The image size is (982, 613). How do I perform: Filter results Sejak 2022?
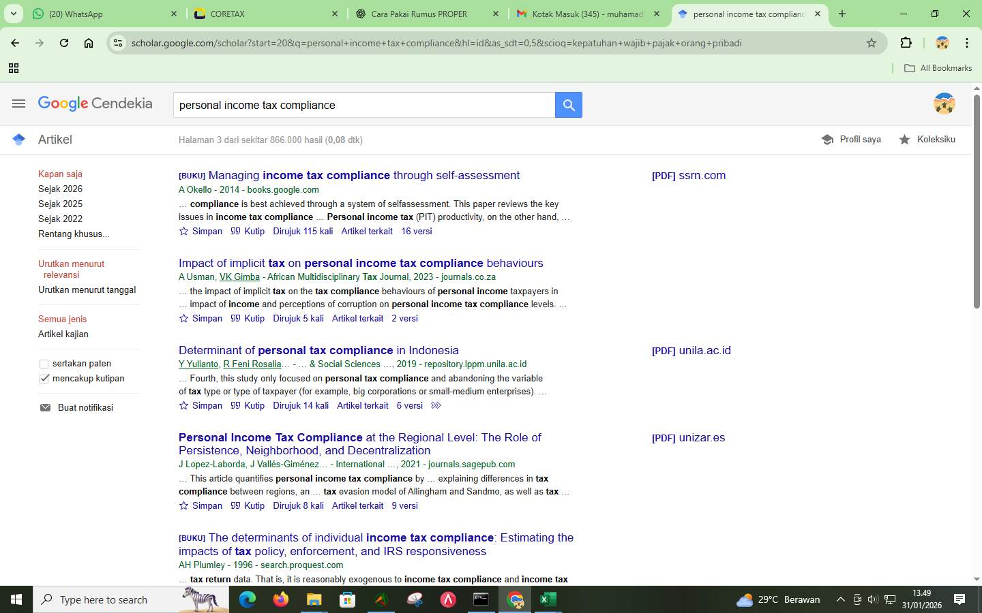[x=60, y=219]
